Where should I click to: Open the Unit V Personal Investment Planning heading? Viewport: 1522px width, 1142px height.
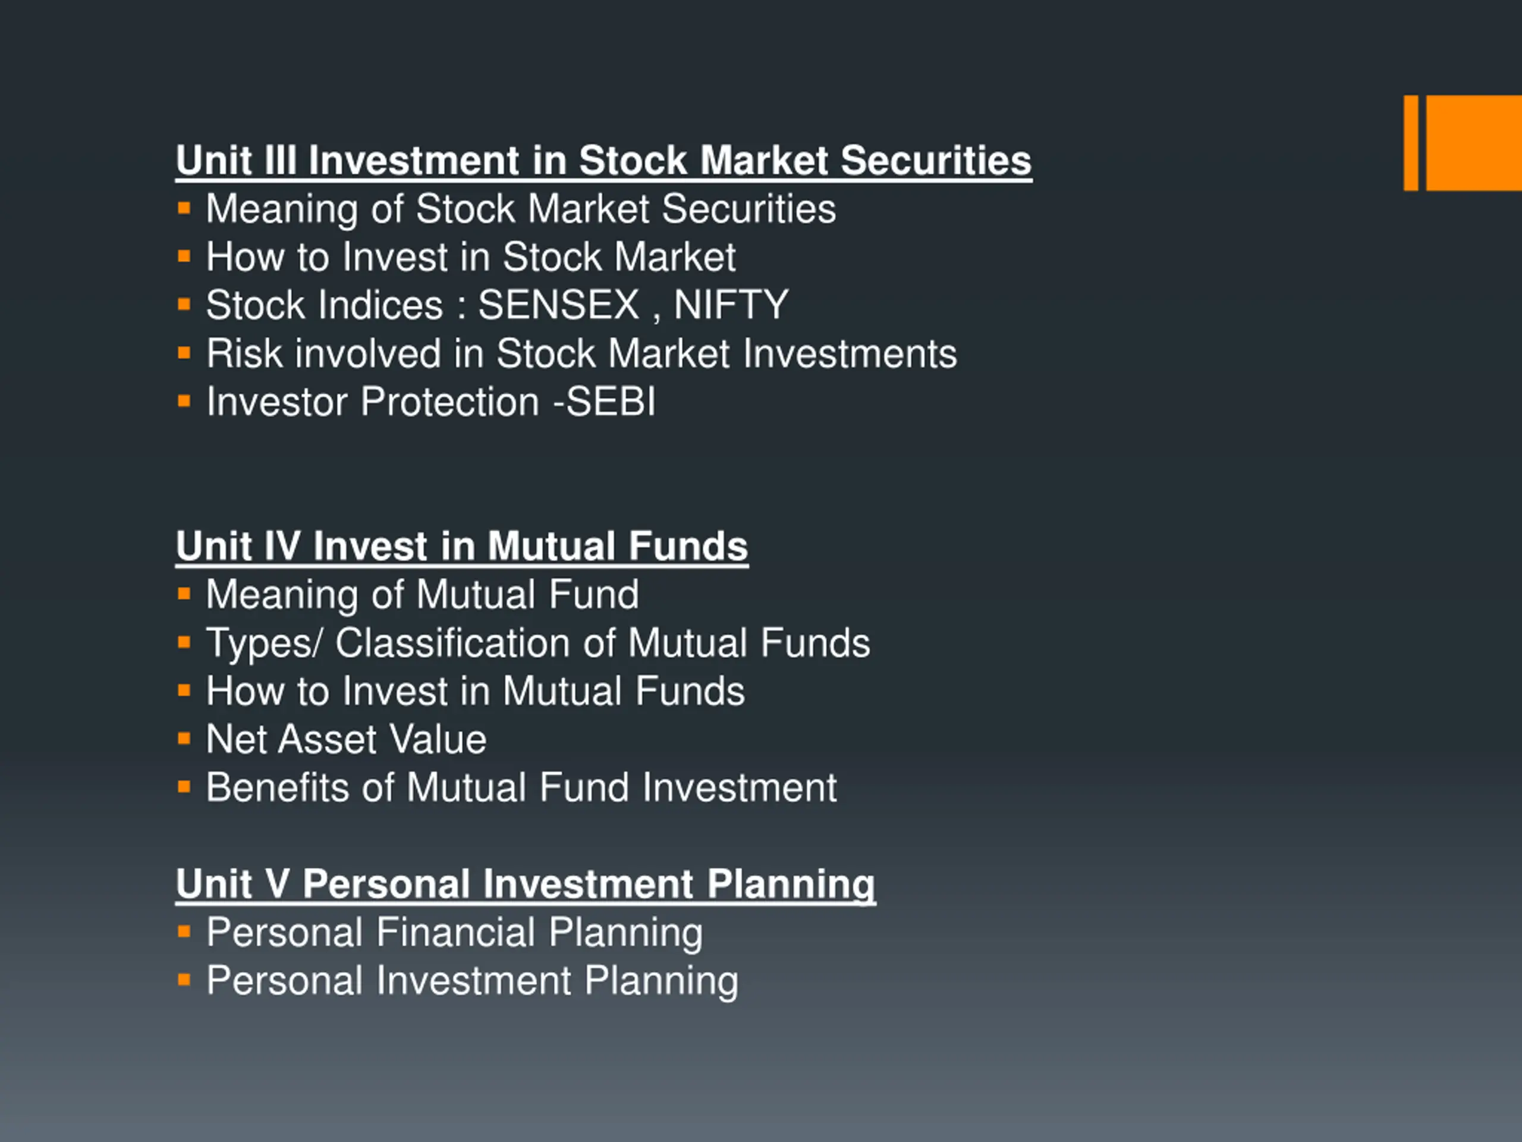525,883
